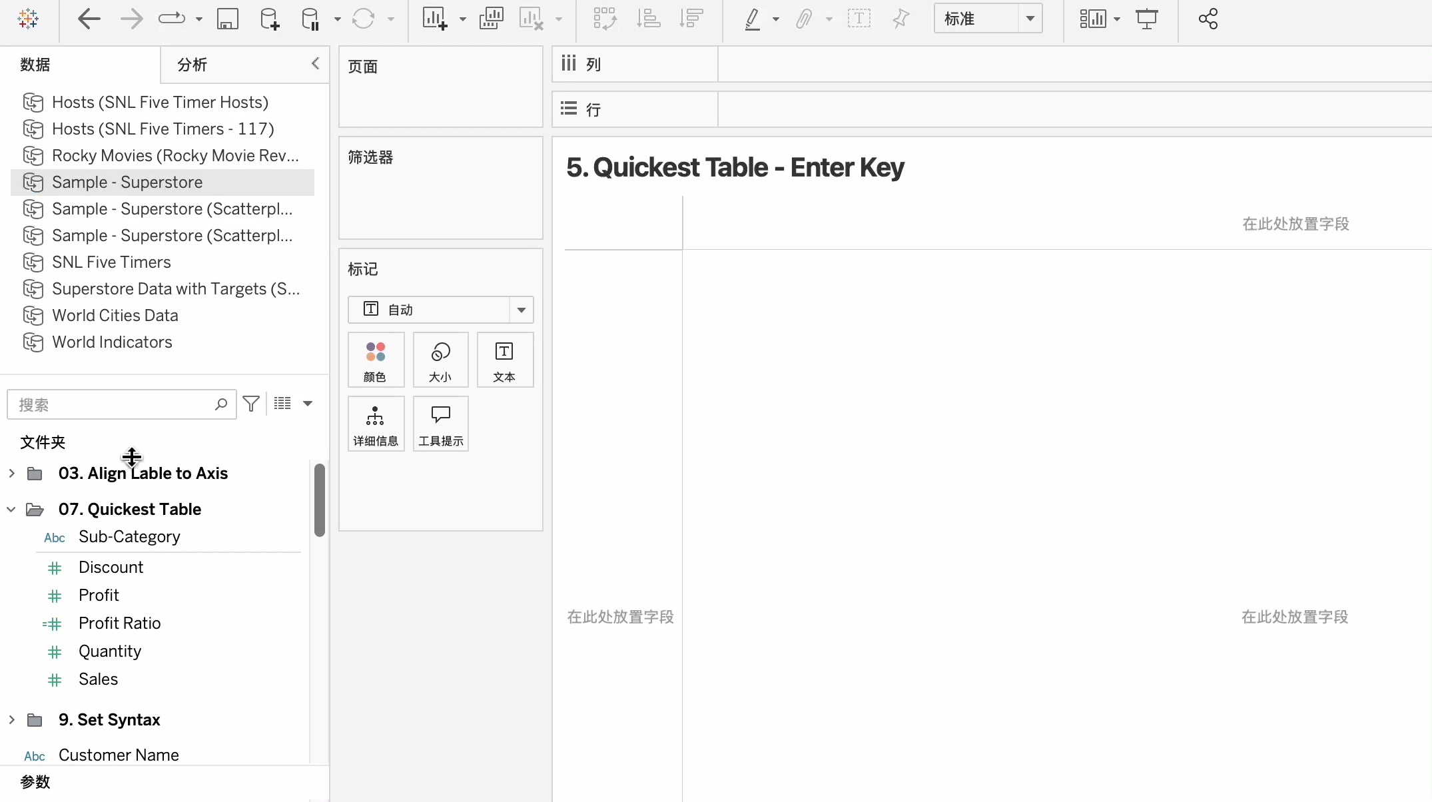Click the Tooltip marks button
This screenshot has width=1432, height=802.
(440, 424)
